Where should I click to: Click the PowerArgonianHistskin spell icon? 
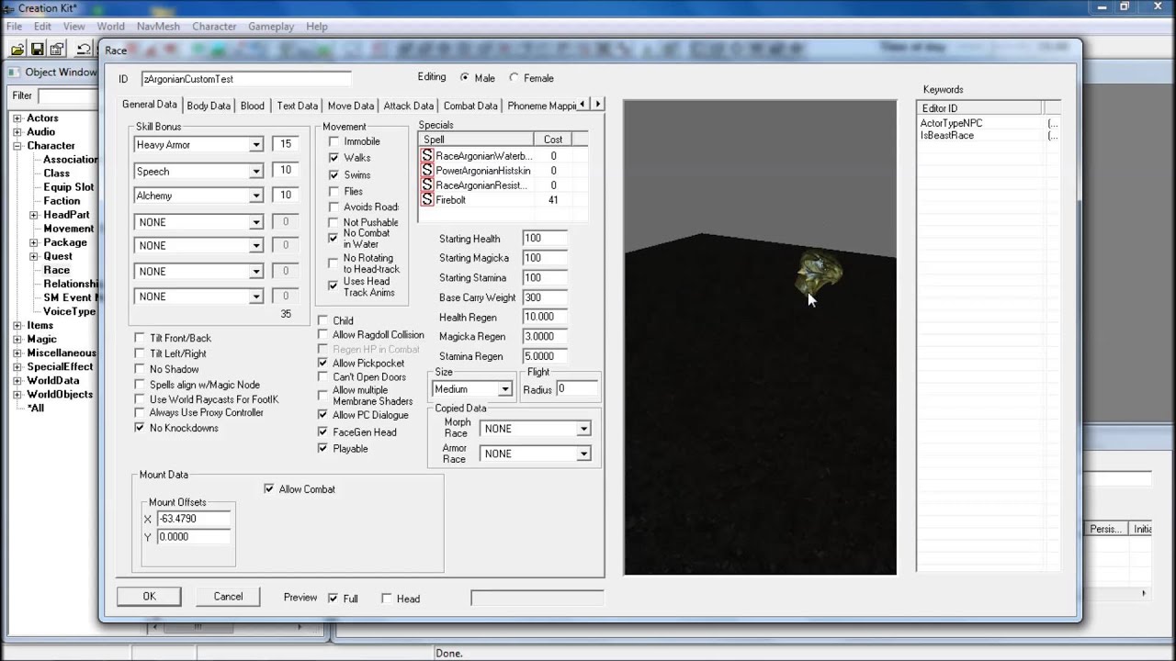point(427,171)
